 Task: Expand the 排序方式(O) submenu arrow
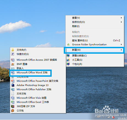click(121, 22)
